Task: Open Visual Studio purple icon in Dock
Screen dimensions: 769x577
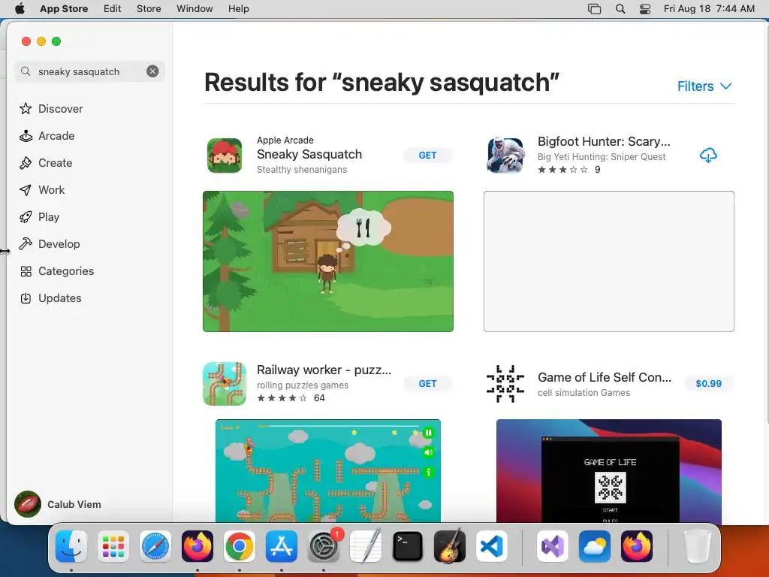Action: click(553, 547)
